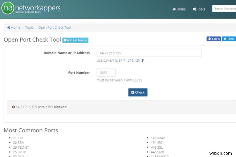Go to Tools breadcrumb link

point(29,27)
